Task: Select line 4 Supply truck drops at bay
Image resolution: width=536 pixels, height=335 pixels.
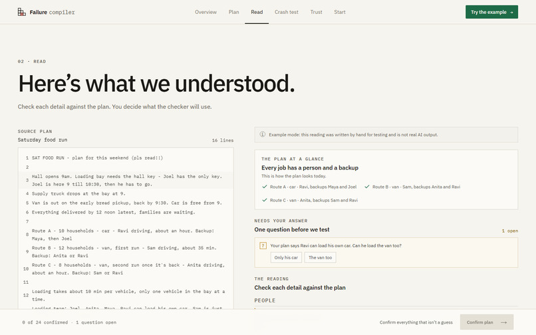Action: (126, 193)
